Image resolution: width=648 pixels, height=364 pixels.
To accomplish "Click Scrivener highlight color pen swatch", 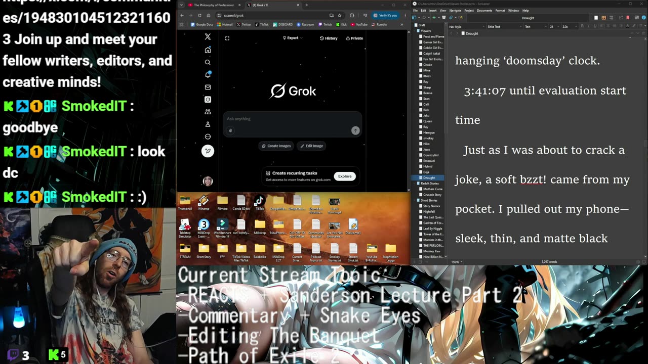I will [x=634, y=26].
